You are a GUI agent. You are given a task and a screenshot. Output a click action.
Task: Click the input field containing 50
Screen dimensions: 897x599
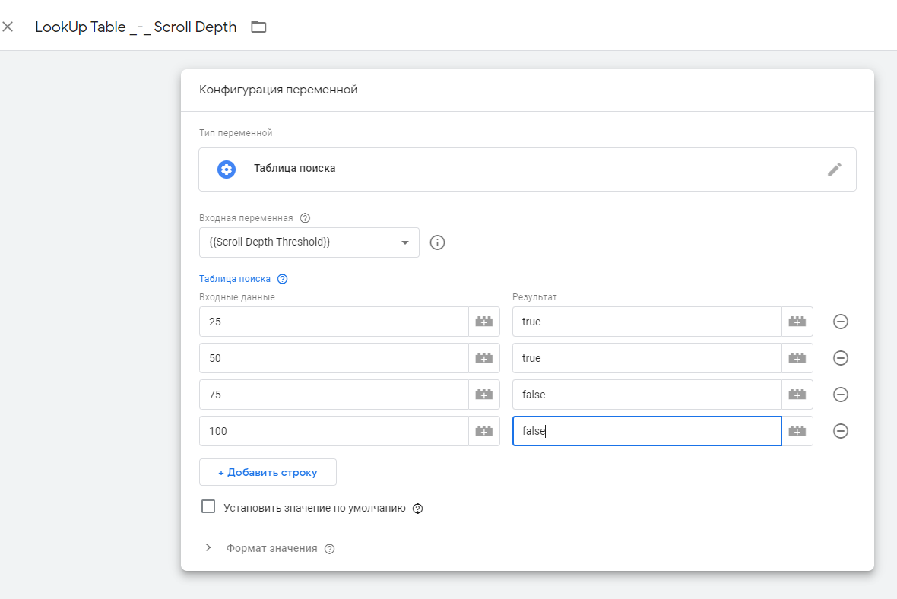[333, 358]
